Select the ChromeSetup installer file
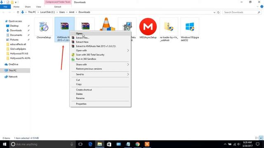264x148 pixels. [44, 28]
